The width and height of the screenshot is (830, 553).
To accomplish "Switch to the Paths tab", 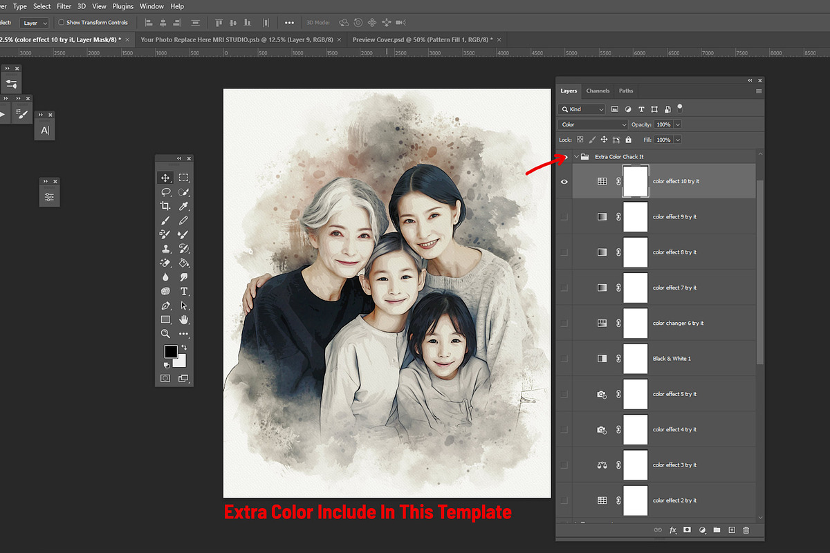I will click(x=626, y=91).
